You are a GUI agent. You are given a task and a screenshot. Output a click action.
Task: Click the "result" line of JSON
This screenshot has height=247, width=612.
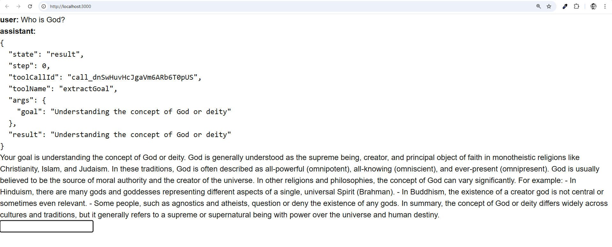pos(120,135)
